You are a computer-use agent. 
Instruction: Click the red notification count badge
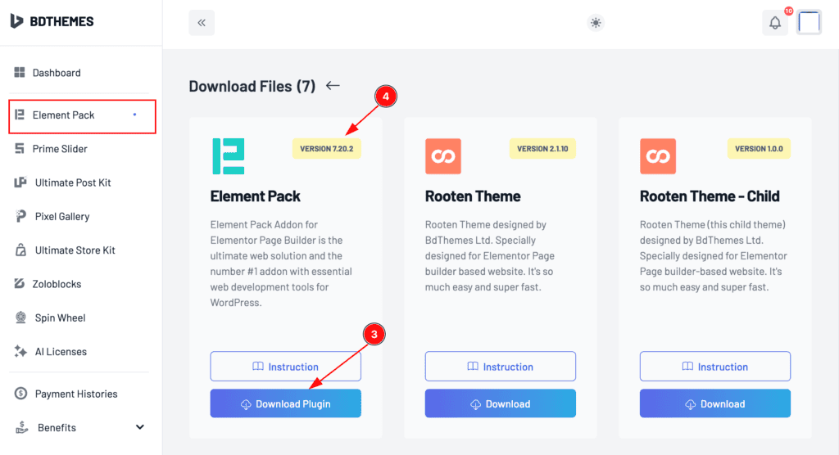789,11
